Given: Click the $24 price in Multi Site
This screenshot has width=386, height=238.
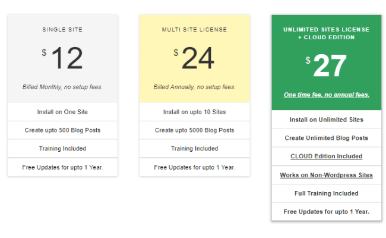Looking at the screenshot, I should (194, 58).
